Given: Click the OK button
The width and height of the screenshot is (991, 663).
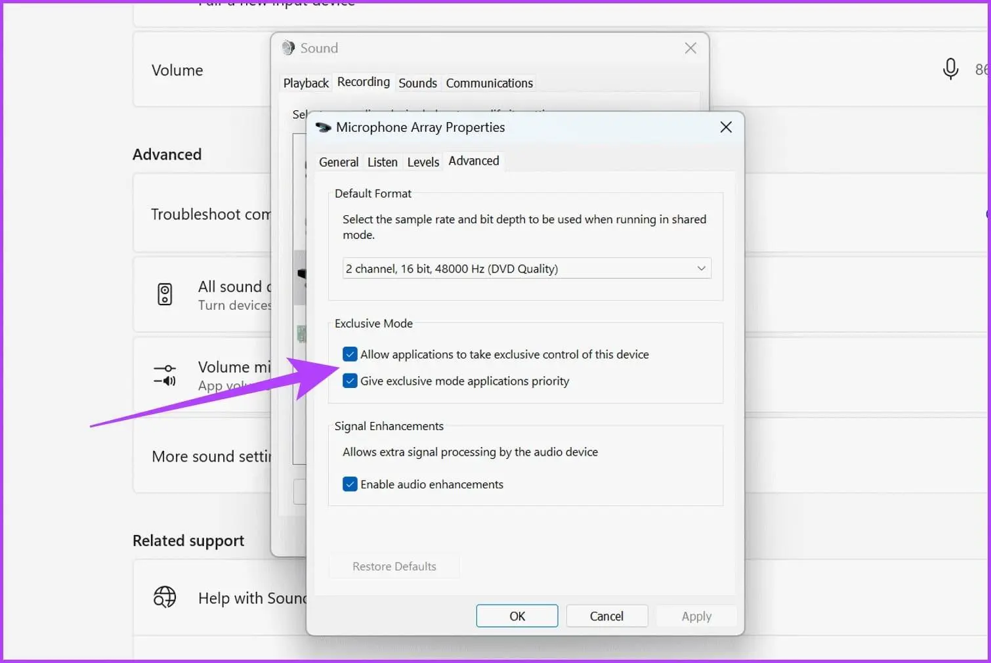Looking at the screenshot, I should click(517, 616).
